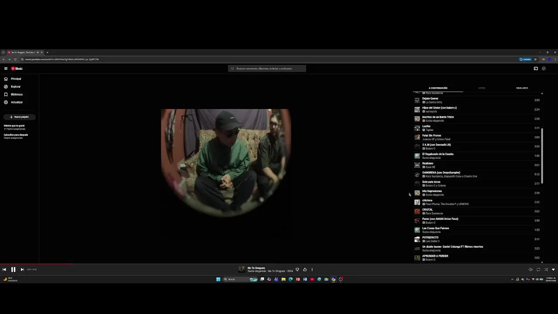Go back in the browser

tap(3, 59)
